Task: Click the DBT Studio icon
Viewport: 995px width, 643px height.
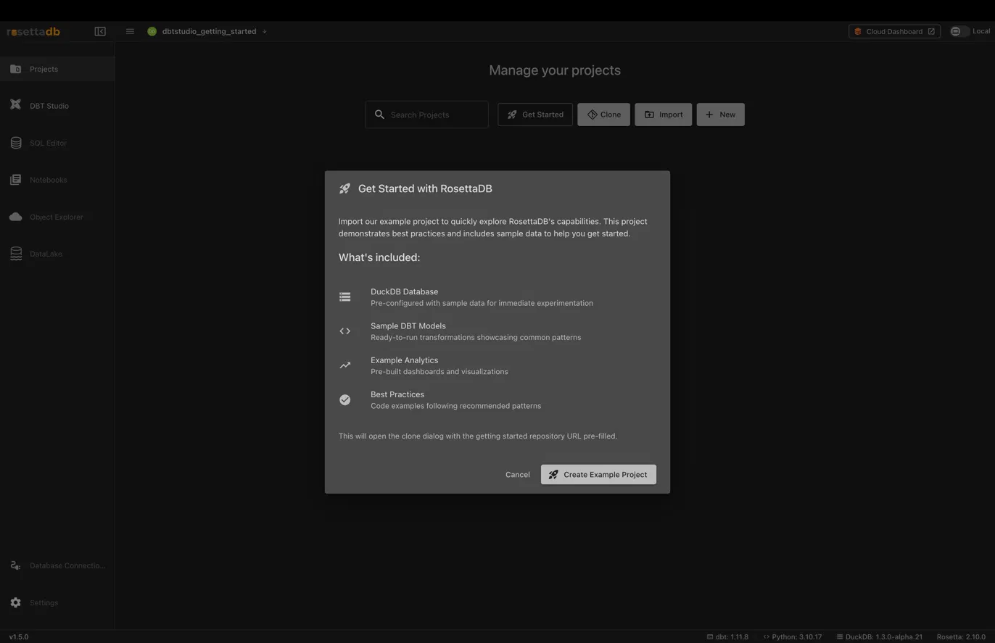Action: pyautogui.click(x=15, y=104)
